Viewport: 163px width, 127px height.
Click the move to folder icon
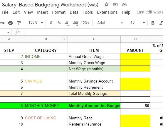click(x=115, y=5)
